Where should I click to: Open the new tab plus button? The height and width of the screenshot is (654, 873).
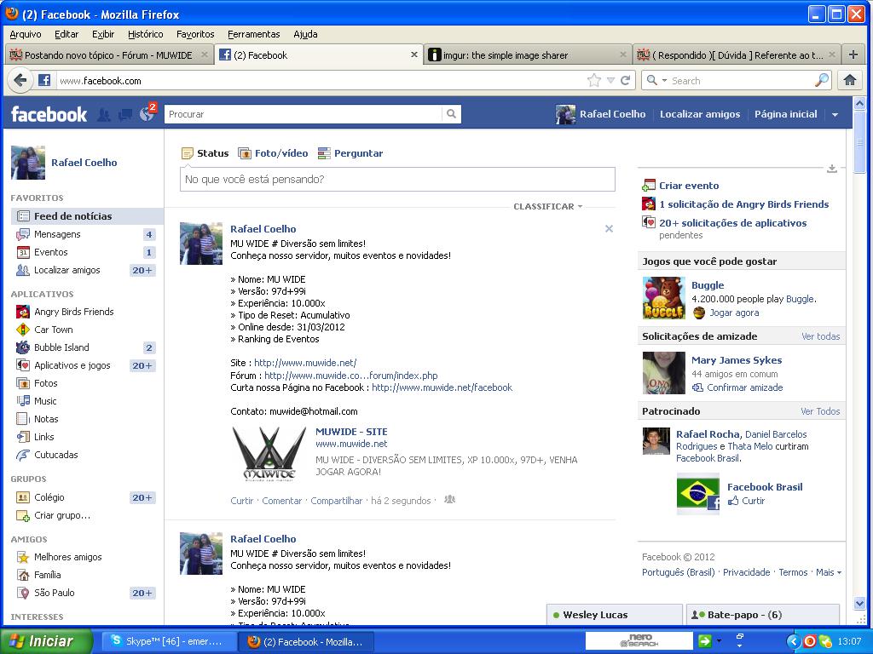pos(853,54)
